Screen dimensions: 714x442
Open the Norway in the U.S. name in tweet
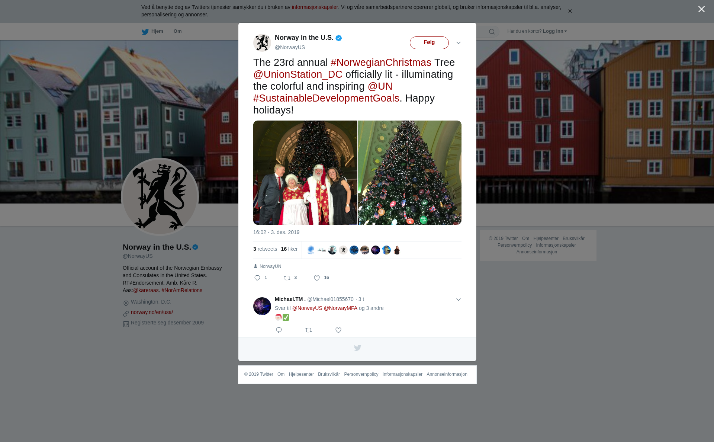[304, 38]
